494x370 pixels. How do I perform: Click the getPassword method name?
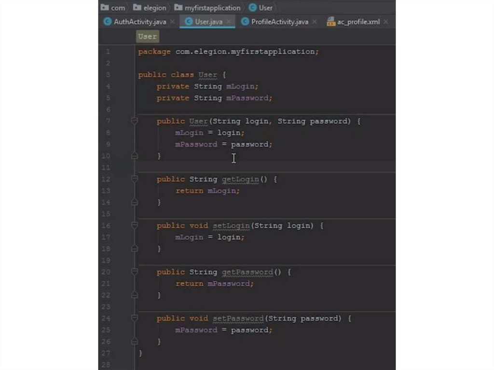(247, 272)
